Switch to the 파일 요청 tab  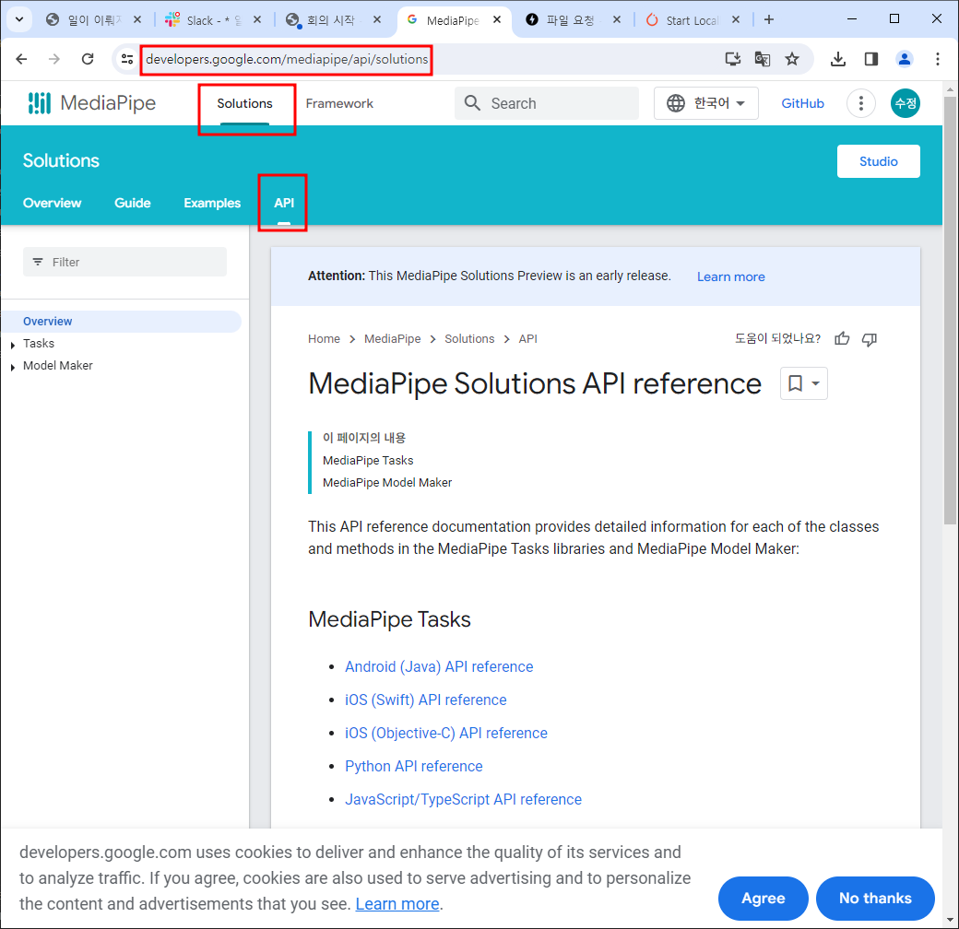click(x=571, y=19)
